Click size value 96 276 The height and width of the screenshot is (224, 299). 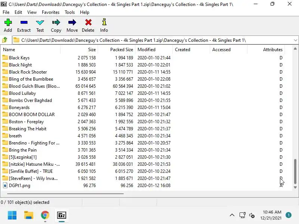(x=89, y=185)
